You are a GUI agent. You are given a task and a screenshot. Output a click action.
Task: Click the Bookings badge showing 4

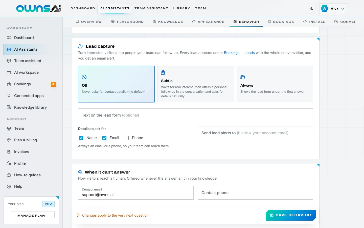coord(53,84)
